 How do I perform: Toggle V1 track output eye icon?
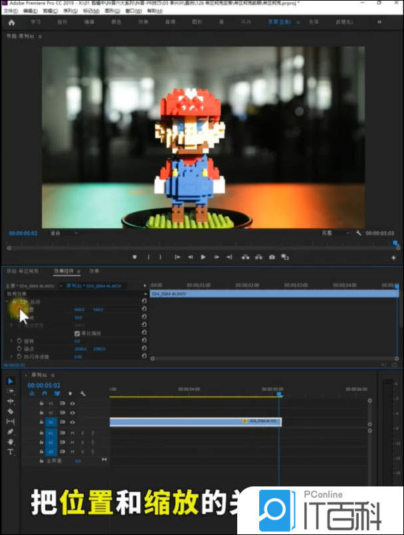(x=72, y=422)
